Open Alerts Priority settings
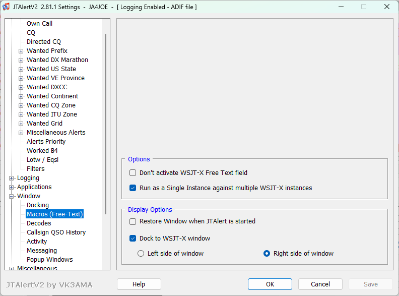Image resolution: width=399 pixels, height=296 pixels. 46,141
